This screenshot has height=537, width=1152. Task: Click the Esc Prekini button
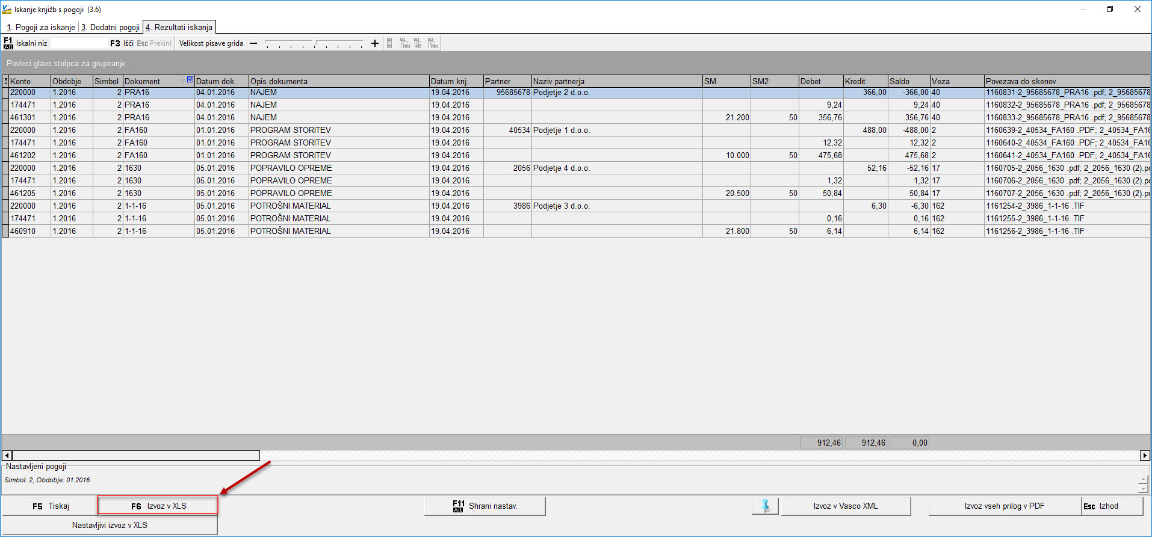click(154, 43)
